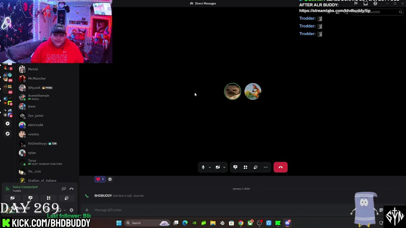Click BHDBUDDY username in call started message
This screenshot has height=228, width=406.
tap(103, 196)
